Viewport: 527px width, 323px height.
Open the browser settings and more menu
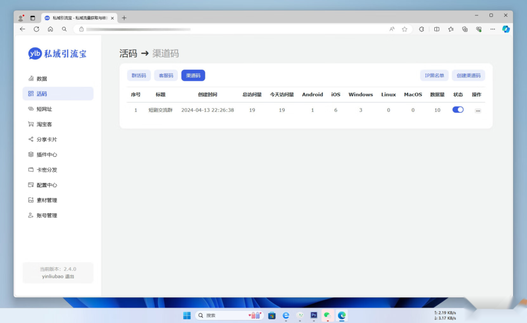493,29
